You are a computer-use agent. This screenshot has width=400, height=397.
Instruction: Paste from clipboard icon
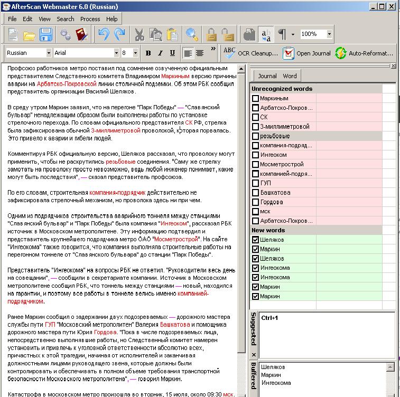click(x=172, y=34)
